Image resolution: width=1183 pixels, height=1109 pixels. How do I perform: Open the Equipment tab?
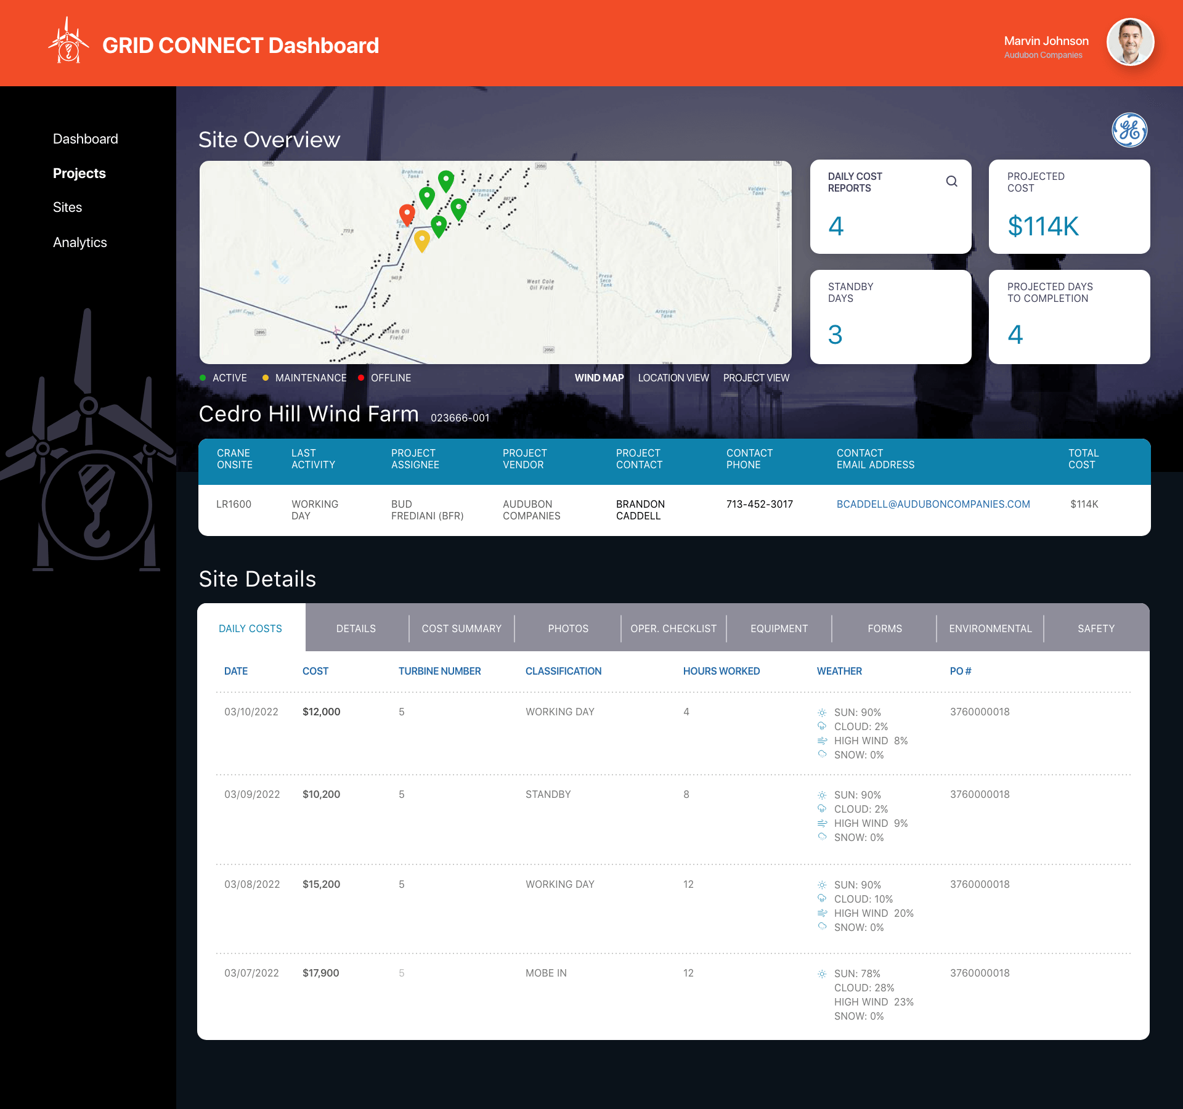[x=779, y=628]
